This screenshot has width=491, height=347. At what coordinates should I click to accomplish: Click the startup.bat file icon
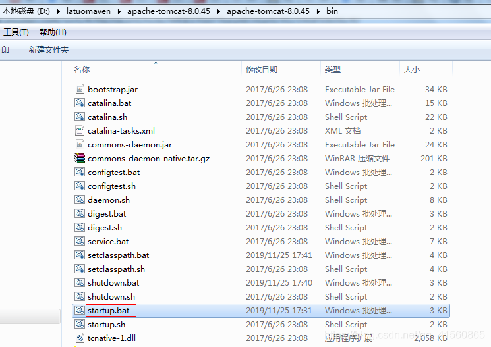(x=80, y=310)
